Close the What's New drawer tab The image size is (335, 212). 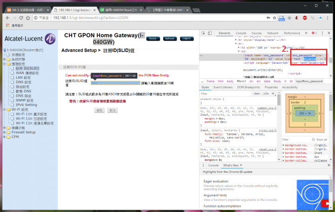pyautogui.click(x=241, y=165)
